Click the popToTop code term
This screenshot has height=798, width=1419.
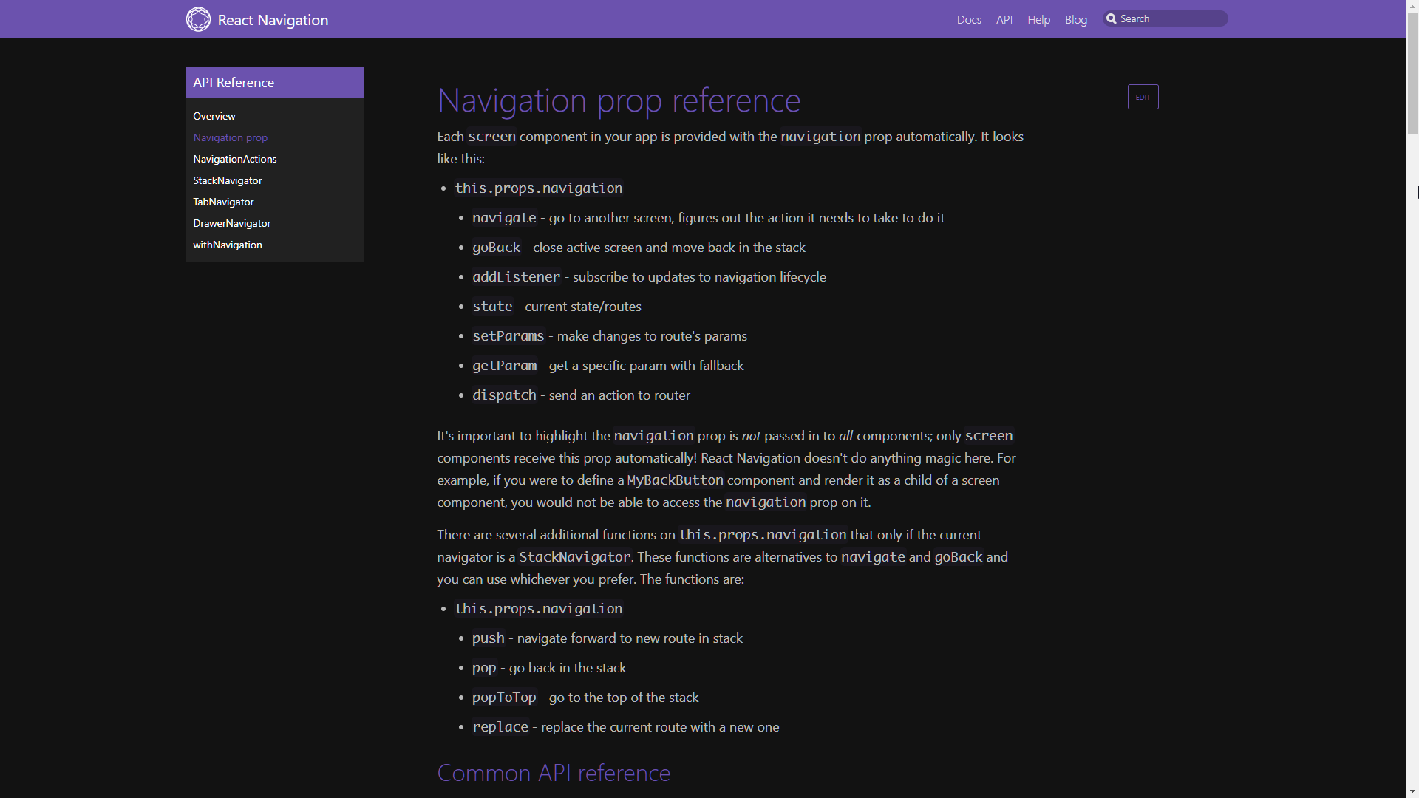pos(504,698)
